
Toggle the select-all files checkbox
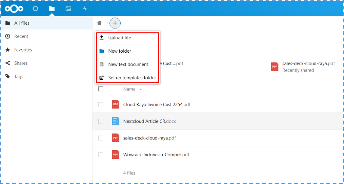(x=101, y=89)
